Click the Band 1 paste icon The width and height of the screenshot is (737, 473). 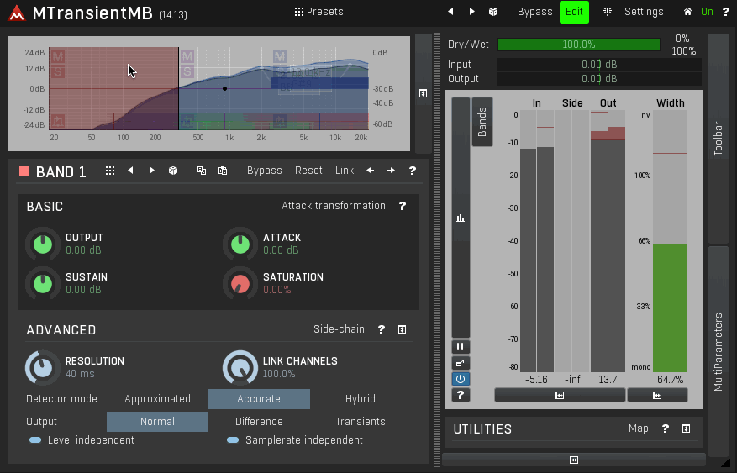[223, 171]
